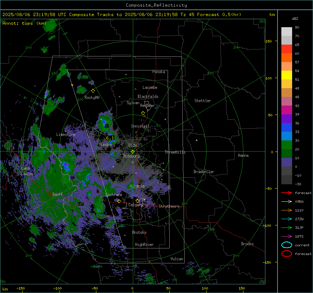
Task: Select the bright green 20-30 dBZ swatch
Action: (x=287, y=145)
